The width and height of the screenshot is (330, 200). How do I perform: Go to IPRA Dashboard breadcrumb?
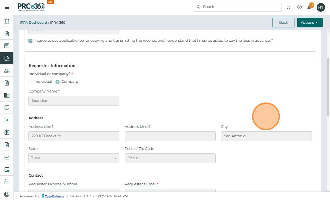click(x=33, y=23)
